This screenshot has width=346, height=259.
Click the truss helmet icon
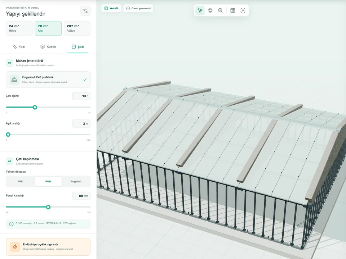(14, 79)
